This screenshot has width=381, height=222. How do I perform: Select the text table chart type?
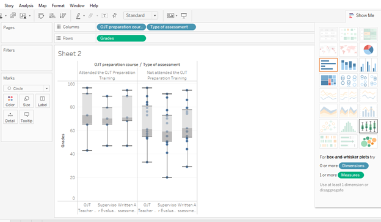coord(328,34)
